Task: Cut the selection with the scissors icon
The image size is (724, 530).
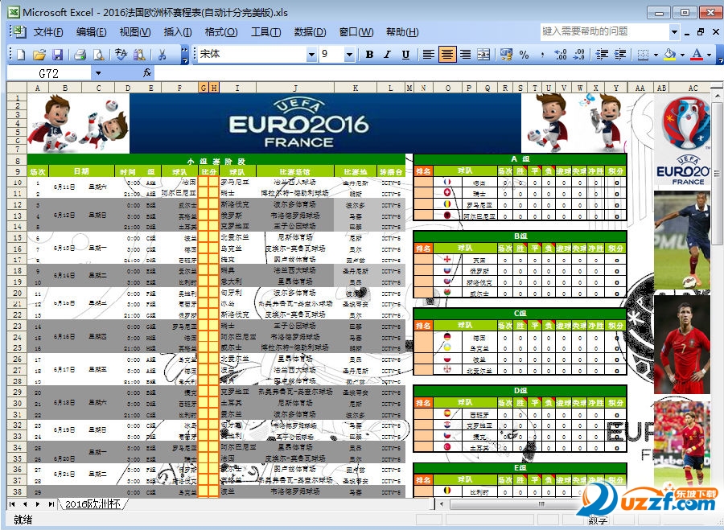Action: pyautogui.click(x=162, y=55)
